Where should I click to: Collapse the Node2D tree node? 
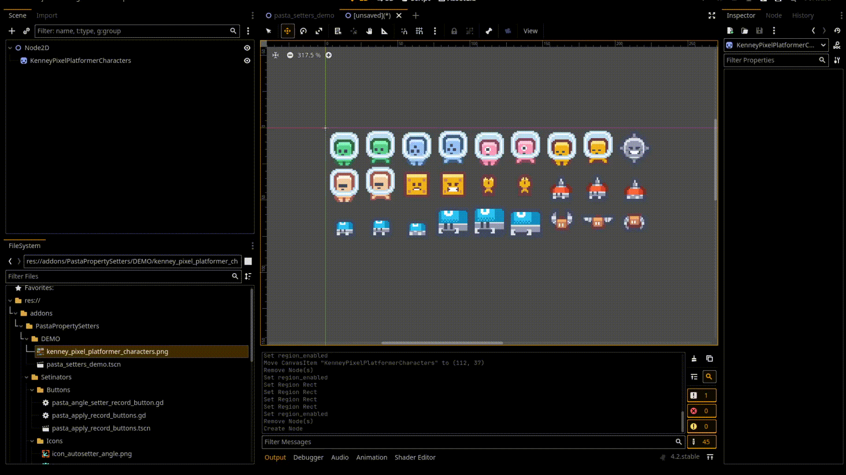10,48
